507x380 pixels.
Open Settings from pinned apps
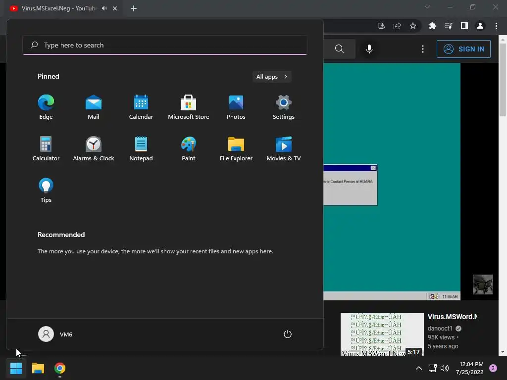coord(284,107)
